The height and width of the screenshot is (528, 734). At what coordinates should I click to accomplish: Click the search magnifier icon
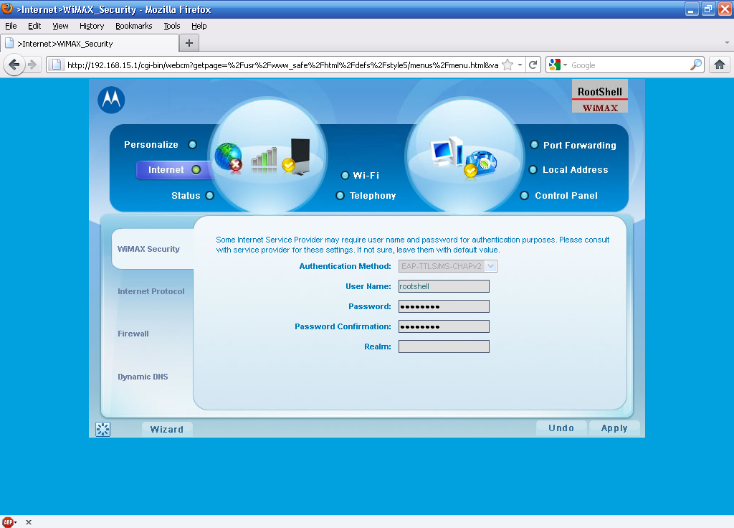coord(696,65)
